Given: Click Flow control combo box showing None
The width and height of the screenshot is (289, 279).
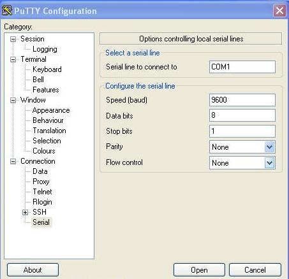Looking at the screenshot, I should tap(242, 163).
